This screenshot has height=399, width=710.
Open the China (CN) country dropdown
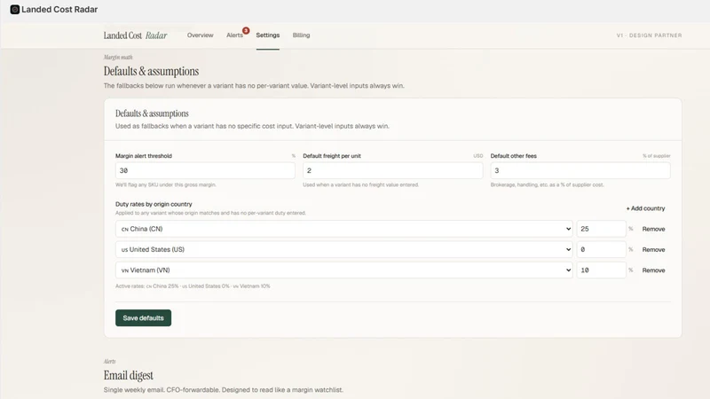coord(343,229)
